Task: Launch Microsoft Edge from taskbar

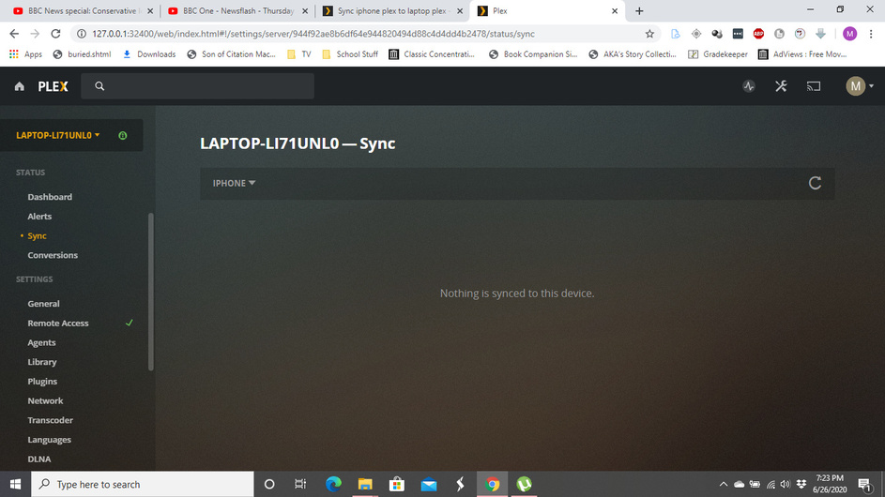Action: (333, 484)
